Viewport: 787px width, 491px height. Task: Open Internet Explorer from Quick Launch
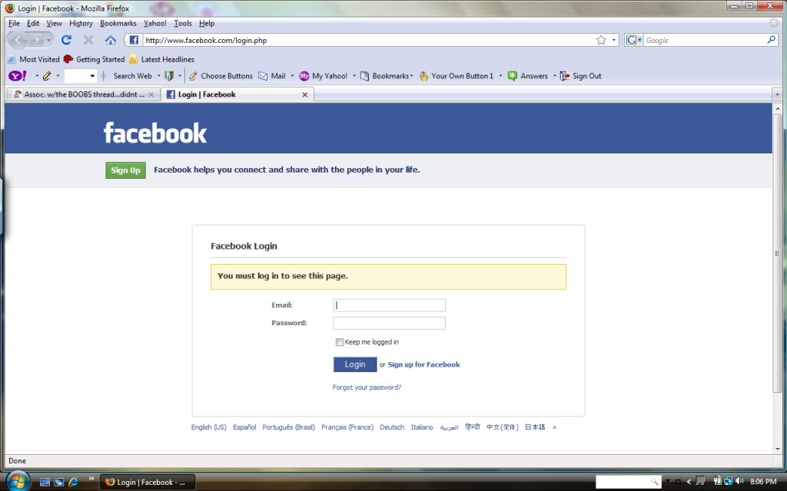pyautogui.click(x=74, y=482)
